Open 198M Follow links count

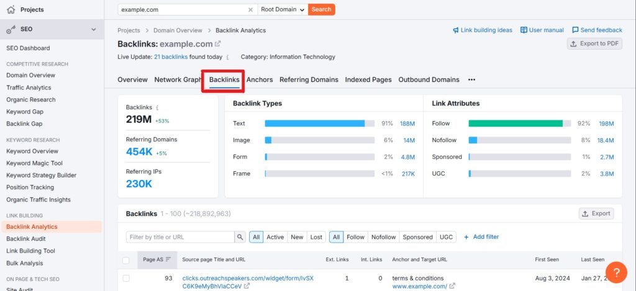click(x=606, y=123)
